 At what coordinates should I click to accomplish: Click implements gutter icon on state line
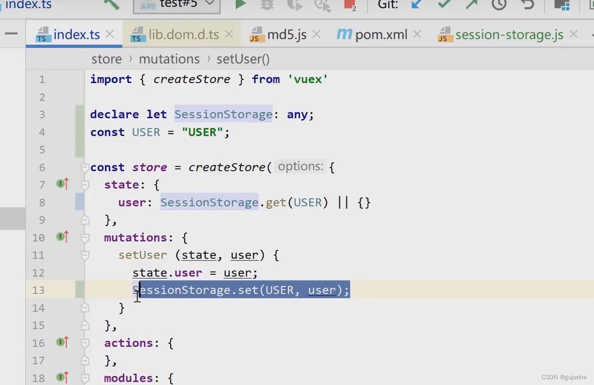63,184
